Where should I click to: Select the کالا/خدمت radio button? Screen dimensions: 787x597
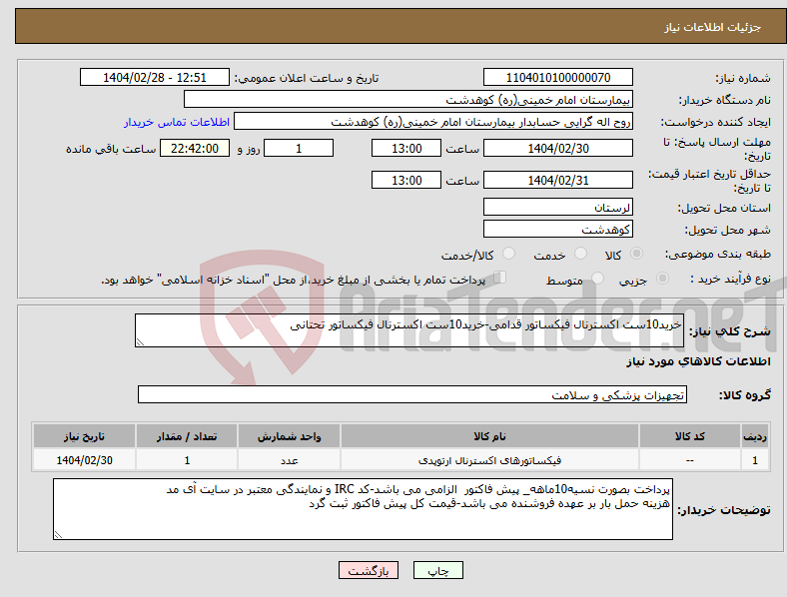509,254
